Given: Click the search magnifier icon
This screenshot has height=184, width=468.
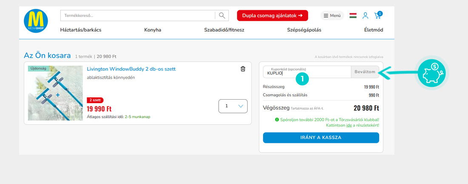Looking at the screenshot, I should pos(222,16).
